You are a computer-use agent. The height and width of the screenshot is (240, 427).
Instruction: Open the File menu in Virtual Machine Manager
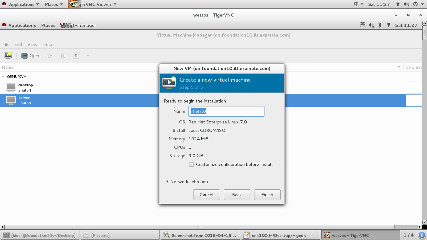point(6,44)
